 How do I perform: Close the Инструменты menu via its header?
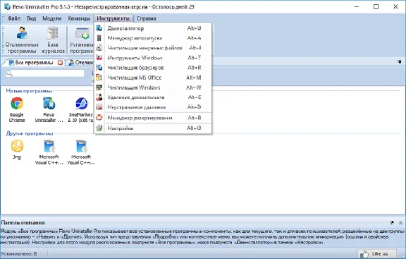tap(113, 18)
